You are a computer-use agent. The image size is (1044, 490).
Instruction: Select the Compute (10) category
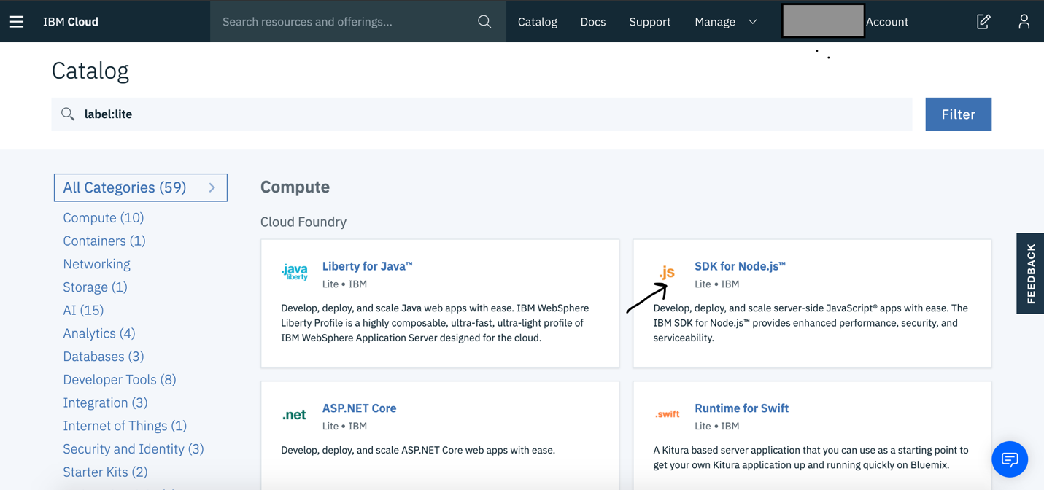[x=104, y=217]
